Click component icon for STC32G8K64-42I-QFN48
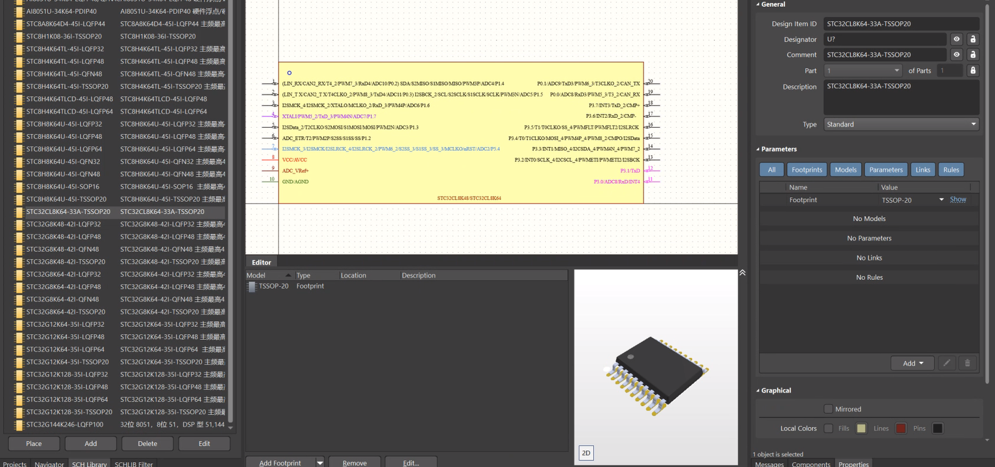 18,299
